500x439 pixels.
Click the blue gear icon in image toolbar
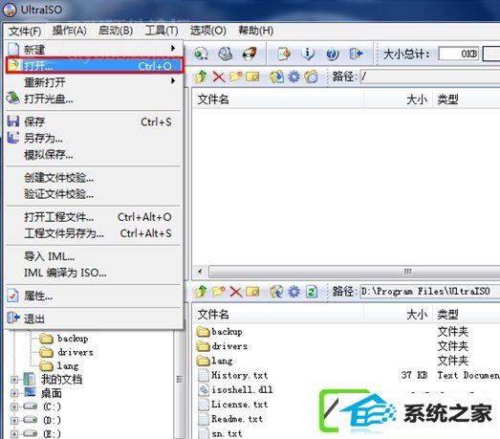tap(293, 77)
